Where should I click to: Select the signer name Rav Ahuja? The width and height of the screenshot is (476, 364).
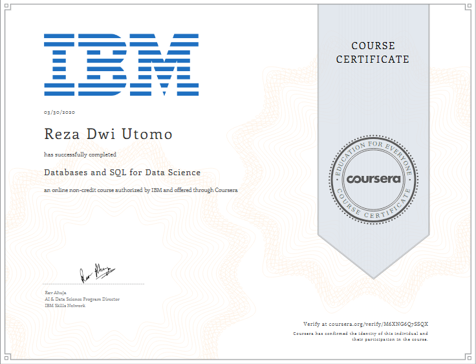(56, 293)
